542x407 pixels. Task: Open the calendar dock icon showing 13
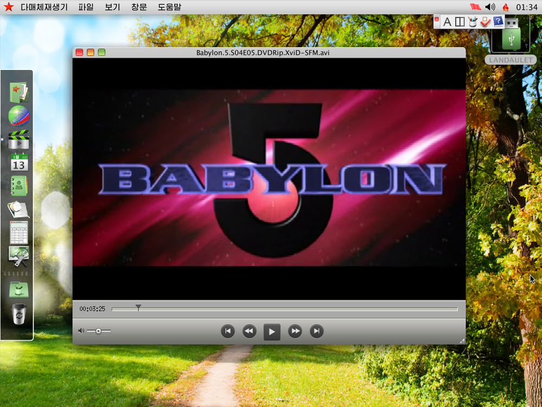18,162
